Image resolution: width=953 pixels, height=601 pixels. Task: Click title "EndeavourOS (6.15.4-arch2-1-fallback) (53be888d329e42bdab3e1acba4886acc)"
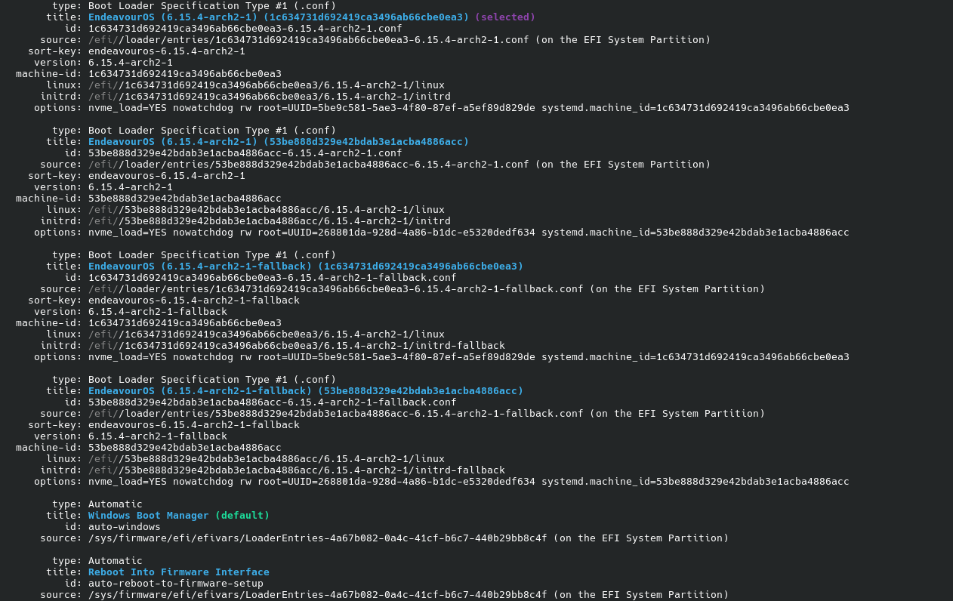coord(306,390)
